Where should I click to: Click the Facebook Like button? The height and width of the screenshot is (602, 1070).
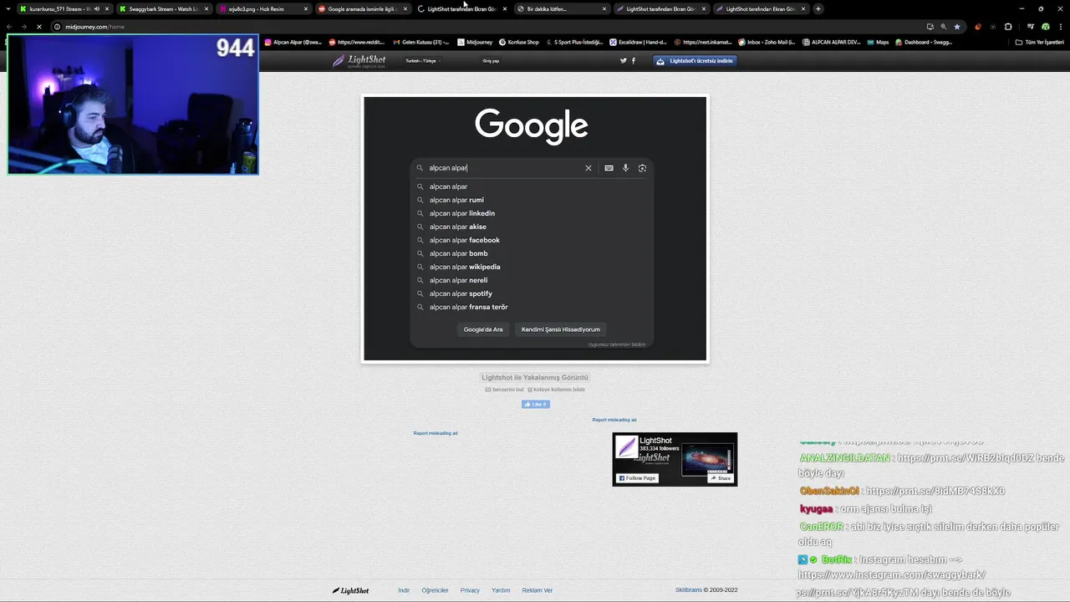(x=535, y=404)
